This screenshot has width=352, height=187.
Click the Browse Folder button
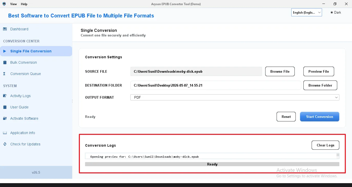pos(320,85)
